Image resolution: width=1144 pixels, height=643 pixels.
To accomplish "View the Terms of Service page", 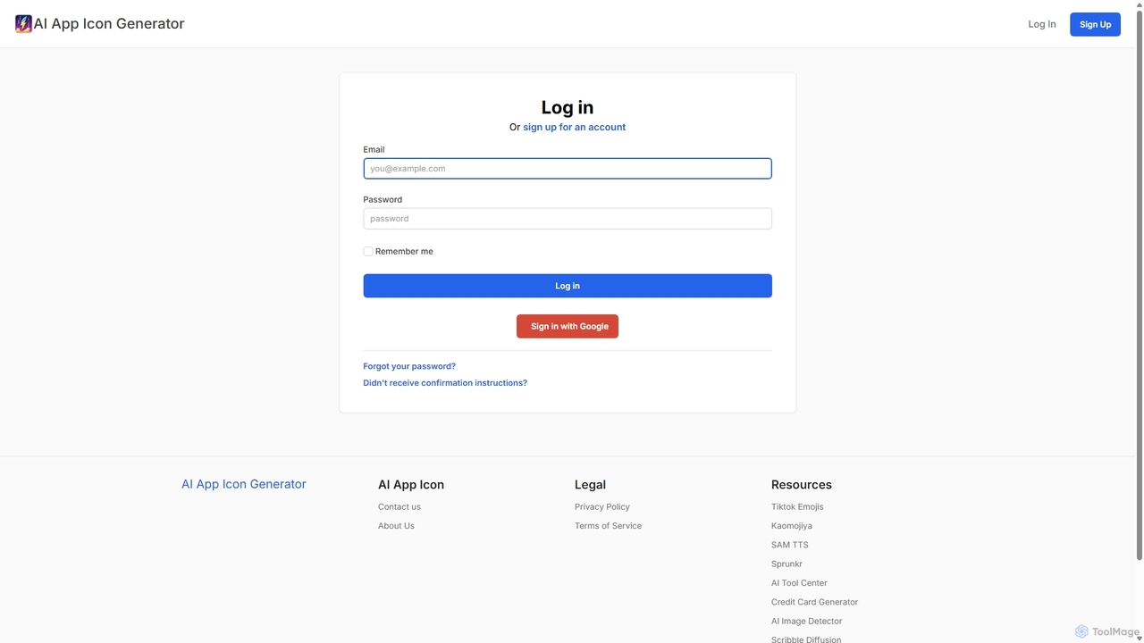I will 608,526.
